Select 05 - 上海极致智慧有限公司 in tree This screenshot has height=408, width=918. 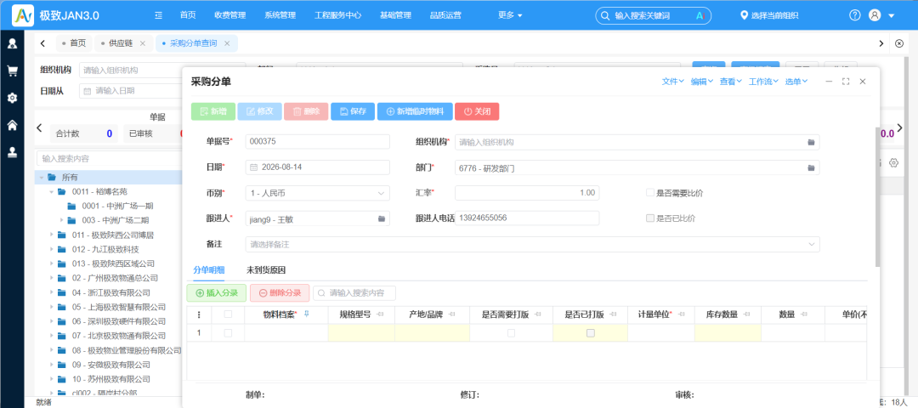point(119,308)
